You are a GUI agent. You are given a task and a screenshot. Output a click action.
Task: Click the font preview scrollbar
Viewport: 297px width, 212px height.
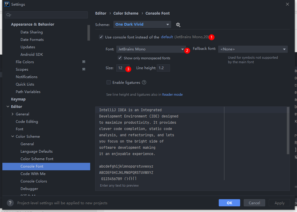pyautogui.click(x=288, y=131)
